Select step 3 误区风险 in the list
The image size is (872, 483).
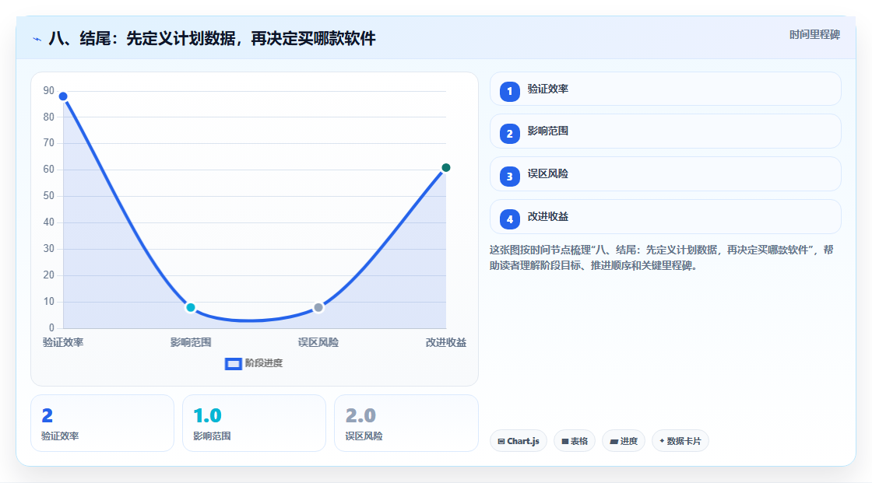(665, 174)
